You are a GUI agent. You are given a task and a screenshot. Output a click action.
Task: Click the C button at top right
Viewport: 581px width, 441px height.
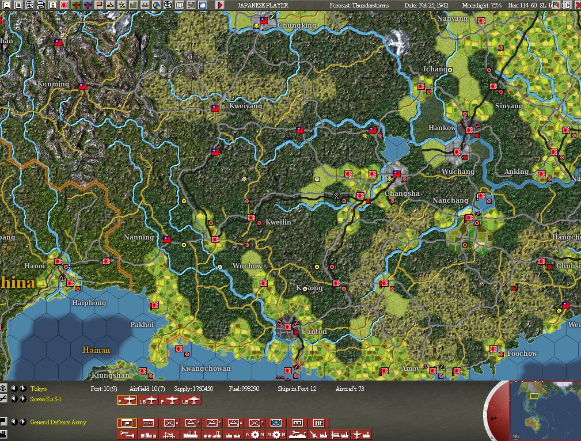[x=567, y=5]
